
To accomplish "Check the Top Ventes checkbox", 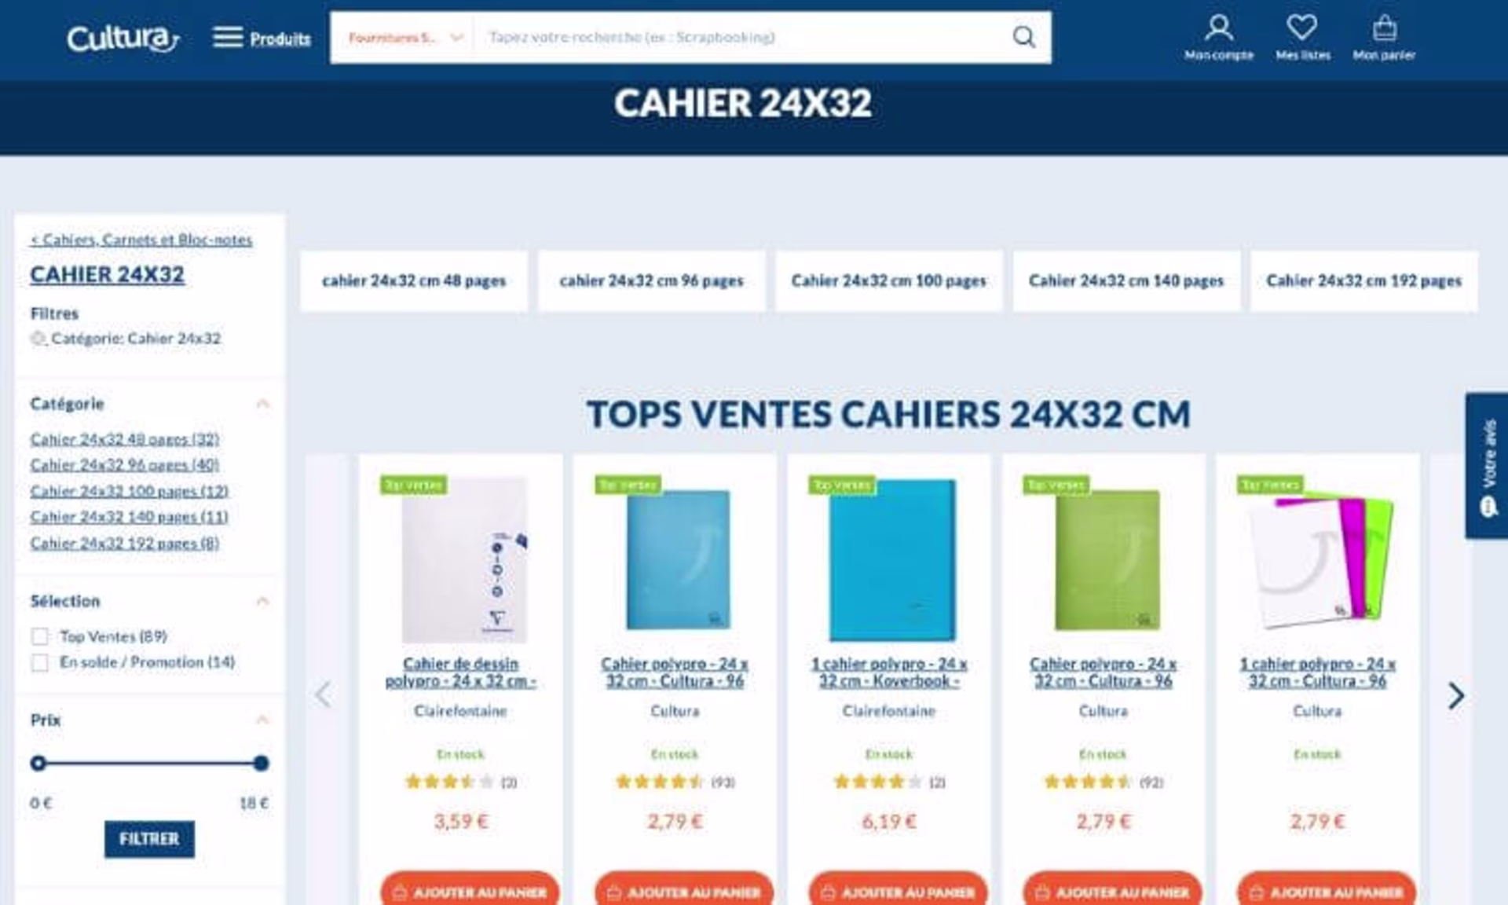I will point(39,636).
